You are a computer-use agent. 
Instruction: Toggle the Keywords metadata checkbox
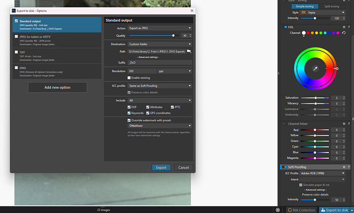pyautogui.click(x=129, y=113)
